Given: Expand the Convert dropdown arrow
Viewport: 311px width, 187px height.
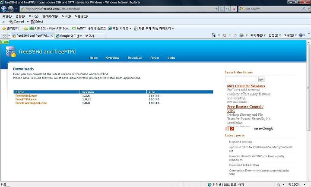Looking at the screenshot, I should (28, 22).
